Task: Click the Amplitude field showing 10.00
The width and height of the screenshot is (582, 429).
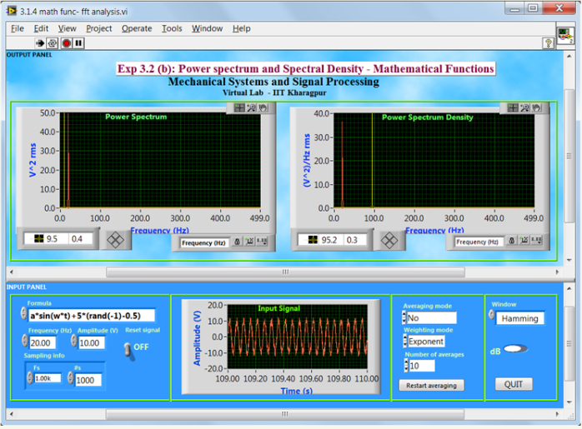Action: coord(92,343)
